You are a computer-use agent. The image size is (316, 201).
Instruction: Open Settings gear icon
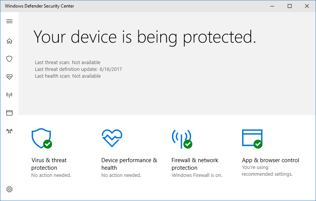(9, 189)
